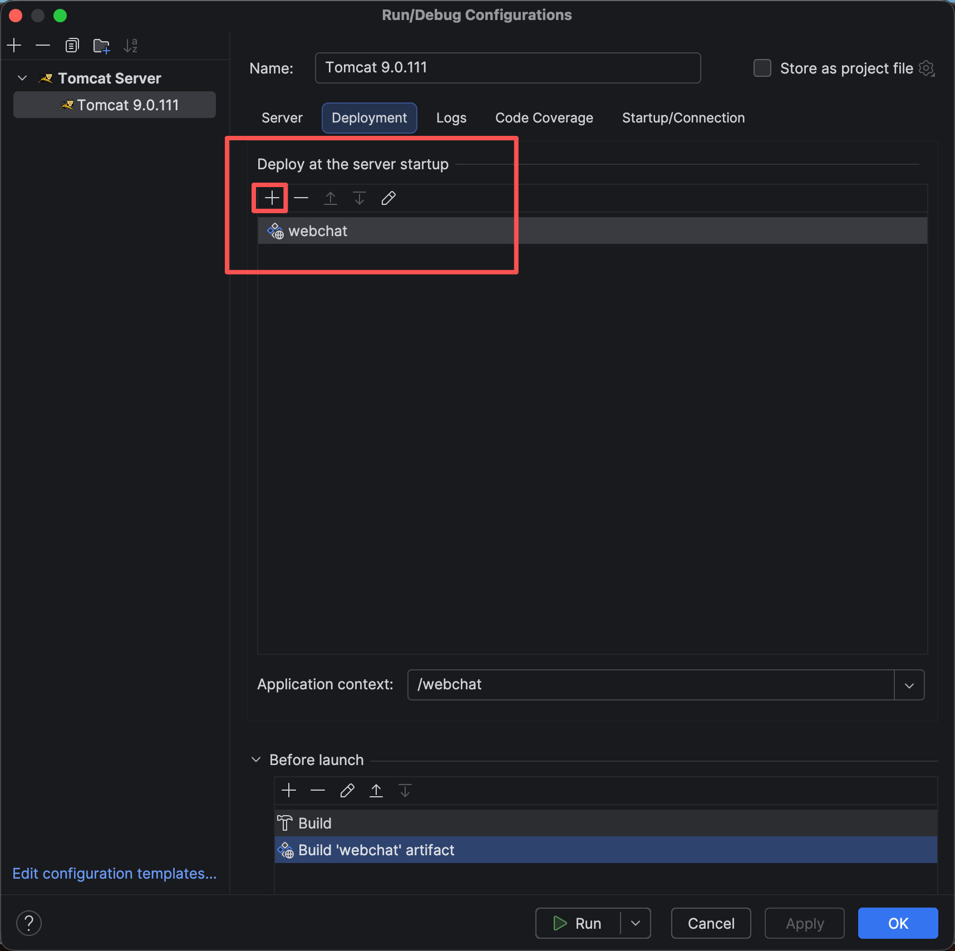Image resolution: width=955 pixels, height=951 pixels.
Task: Move deployment artifact down
Action: (360, 198)
